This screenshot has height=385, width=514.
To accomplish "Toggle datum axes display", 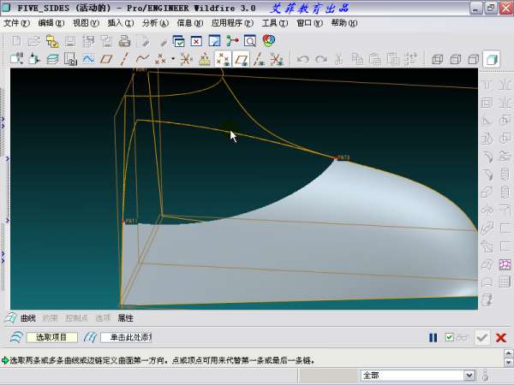I will [259, 59].
